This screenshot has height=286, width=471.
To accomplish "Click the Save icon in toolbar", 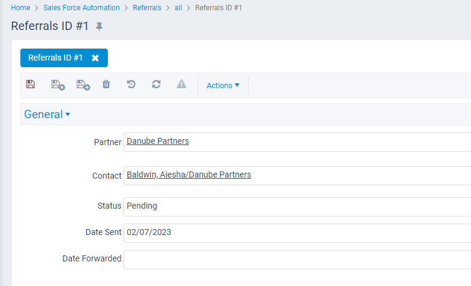I will 31,85.
